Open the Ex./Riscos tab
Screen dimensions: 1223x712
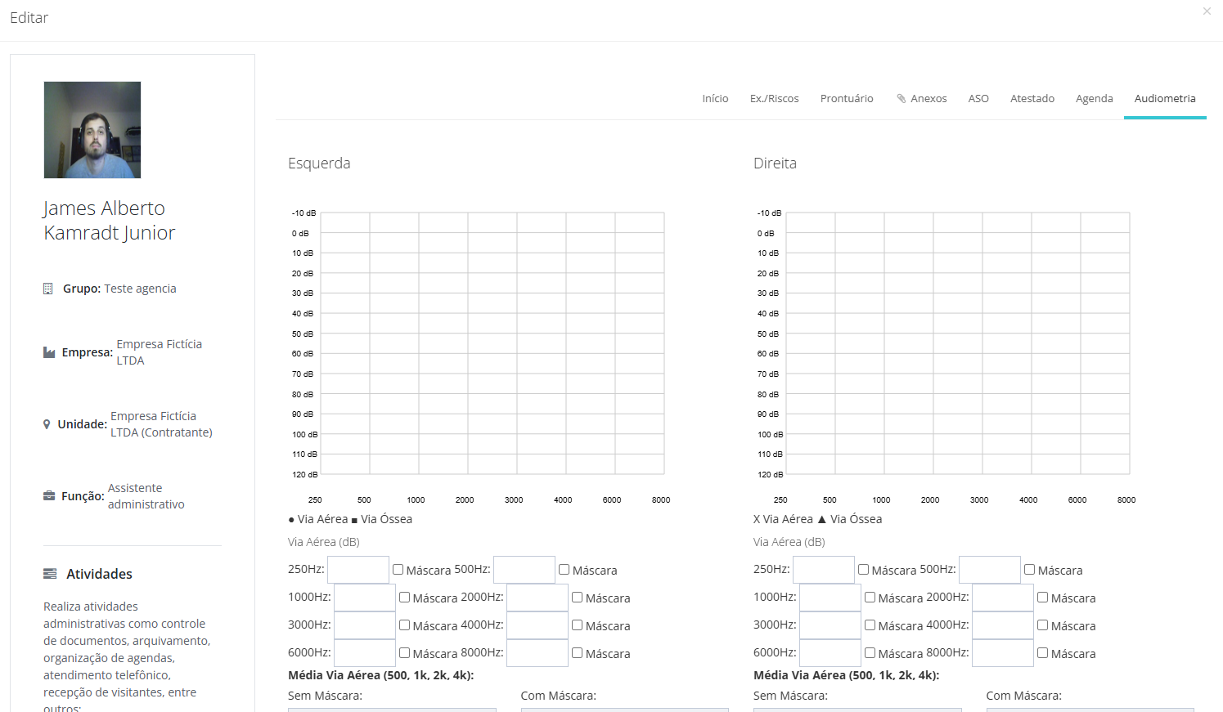(x=774, y=99)
